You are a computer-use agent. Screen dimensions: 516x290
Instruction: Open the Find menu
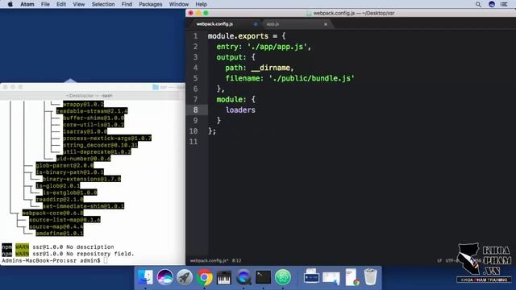tap(127, 4)
